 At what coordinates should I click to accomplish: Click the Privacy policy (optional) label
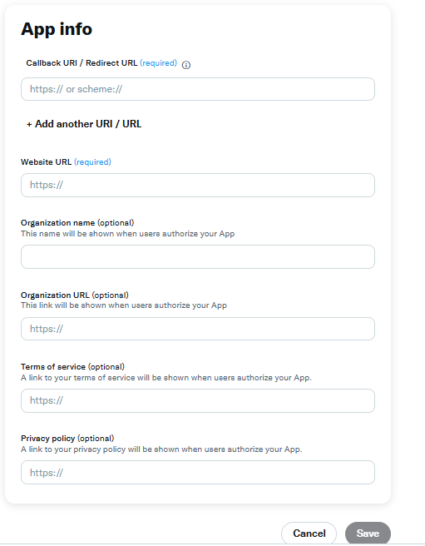click(x=67, y=439)
